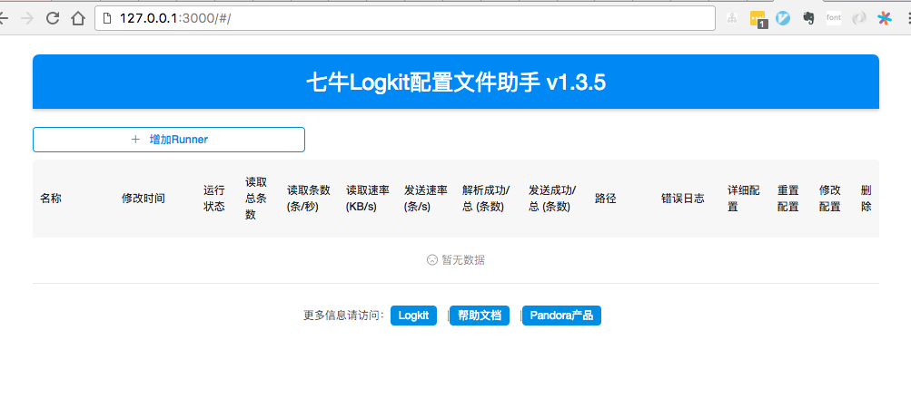
Task: Click the 修改时间 column header
Action: point(143,199)
